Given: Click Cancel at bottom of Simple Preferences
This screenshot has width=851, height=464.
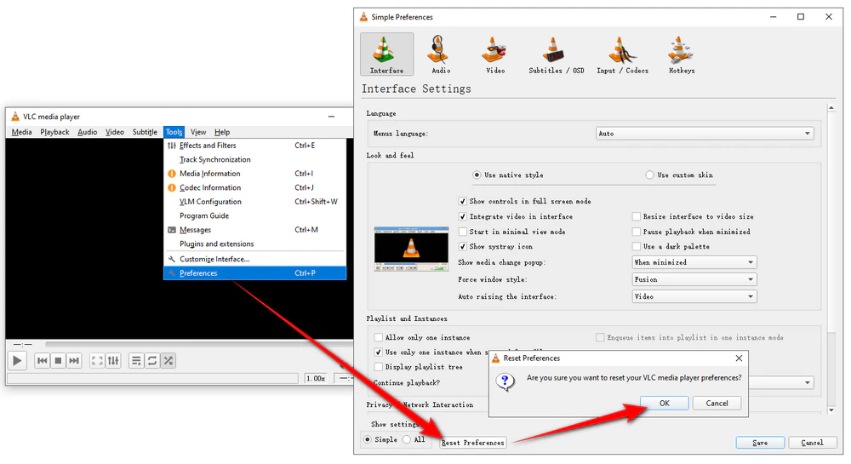Looking at the screenshot, I should point(812,443).
